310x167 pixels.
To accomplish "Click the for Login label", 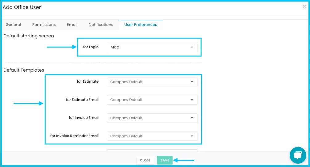I will [x=91, y=47].
